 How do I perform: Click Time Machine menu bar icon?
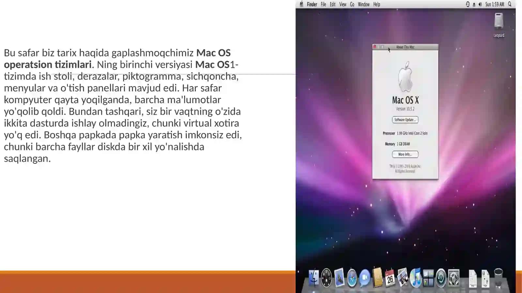[468, 4]
